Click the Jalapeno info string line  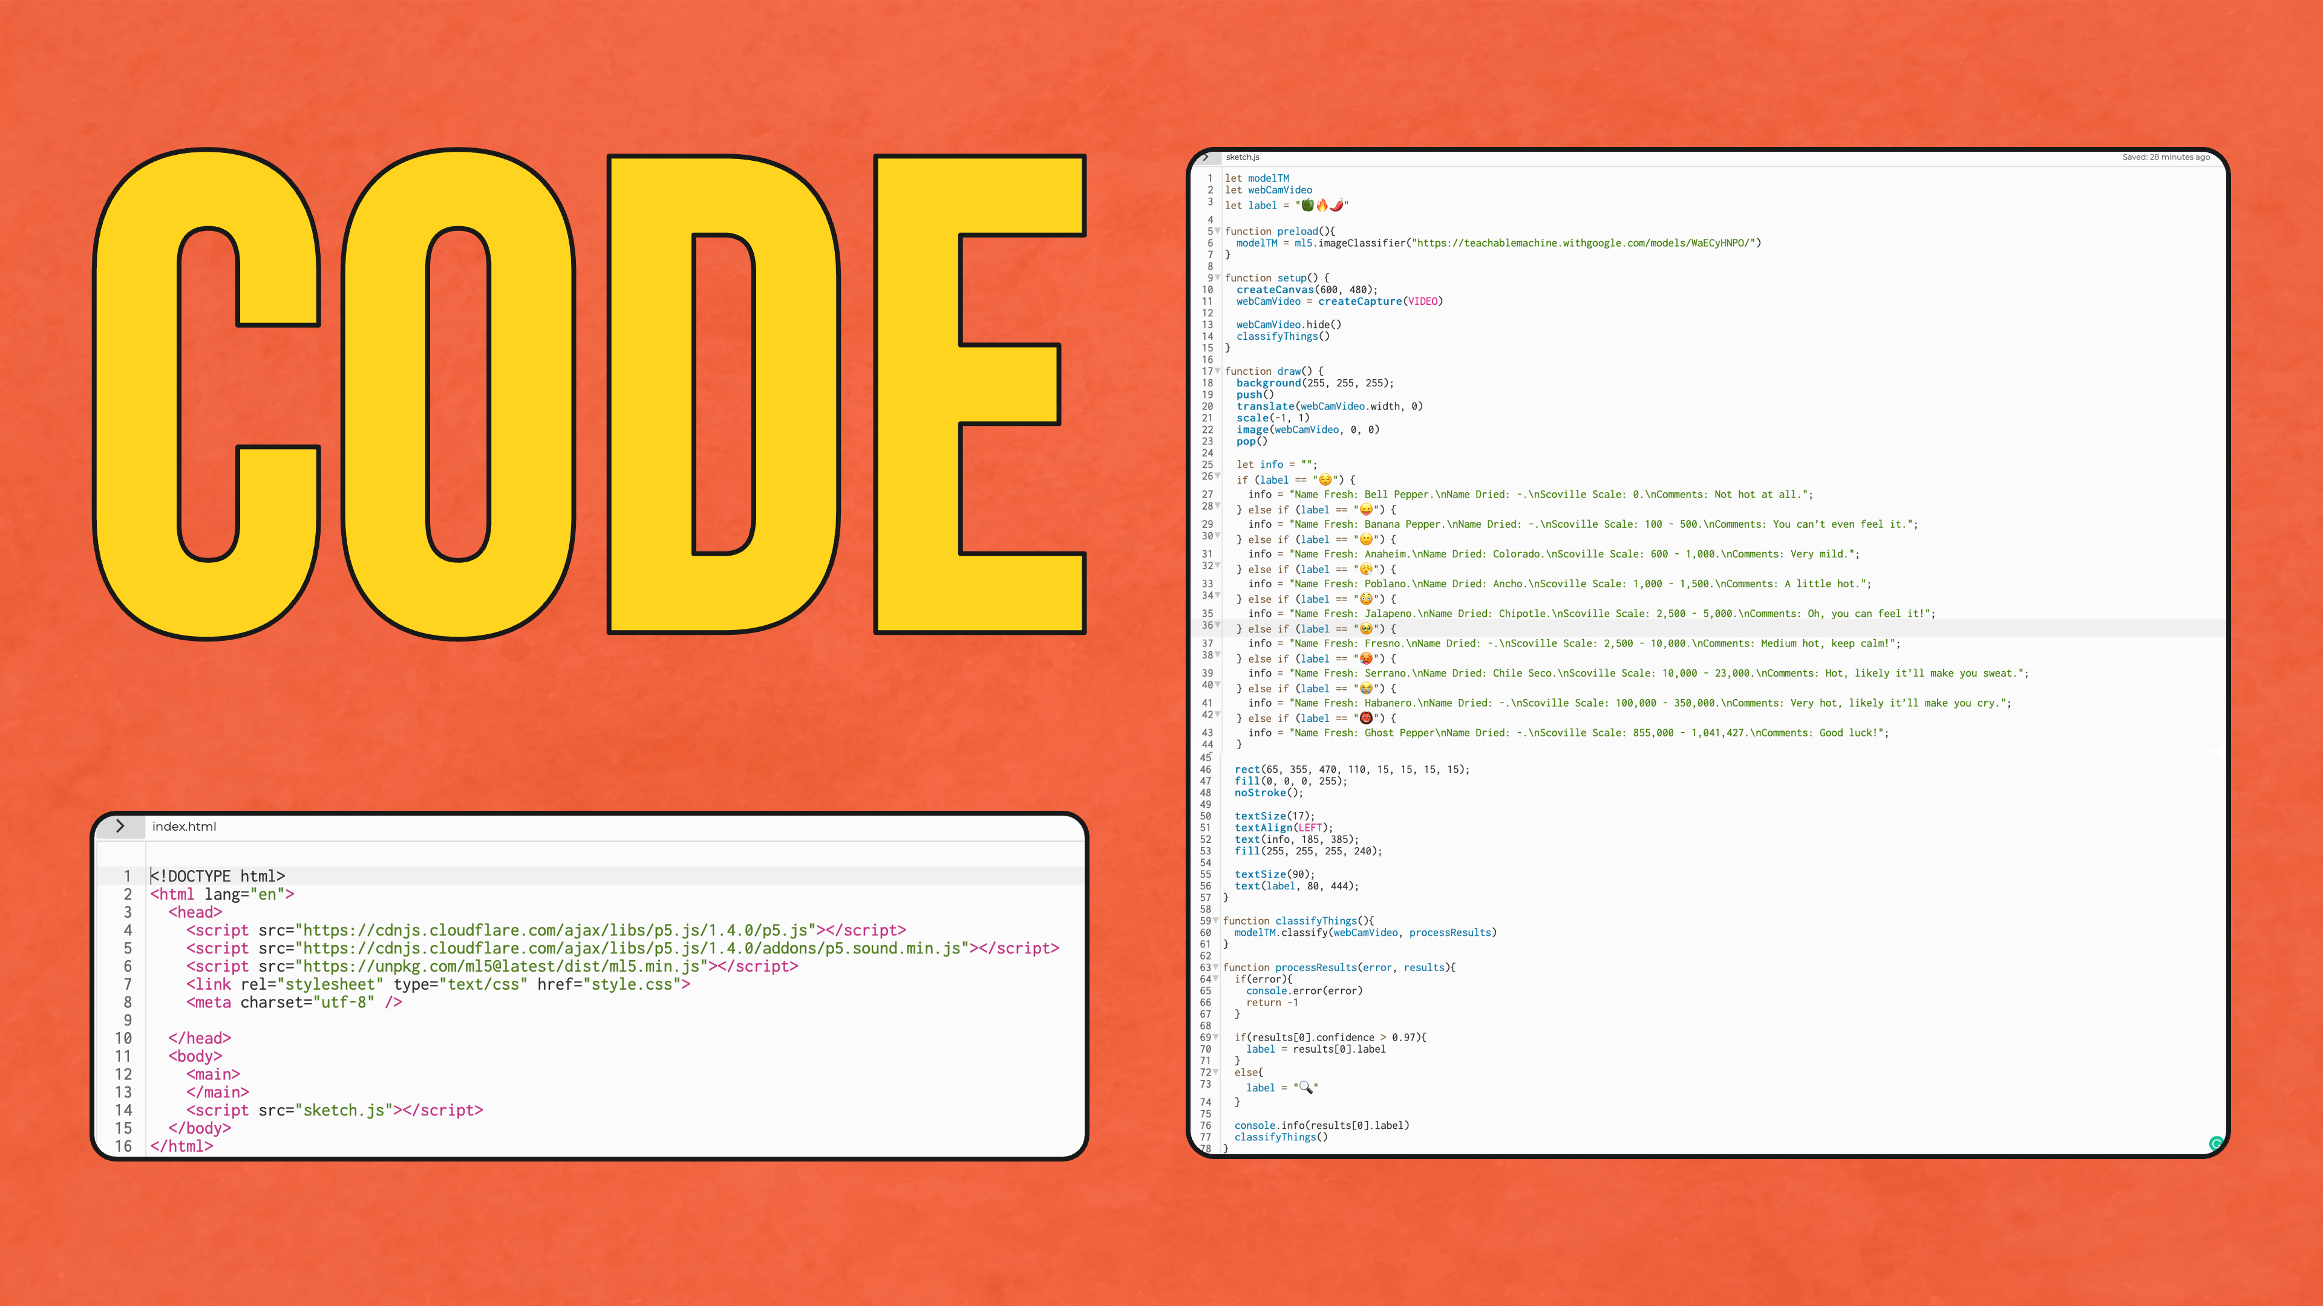(1592, 613)
